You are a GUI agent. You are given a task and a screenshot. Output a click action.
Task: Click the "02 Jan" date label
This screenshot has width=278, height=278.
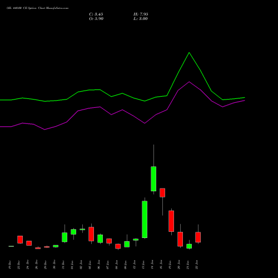[x=81, y=265]
